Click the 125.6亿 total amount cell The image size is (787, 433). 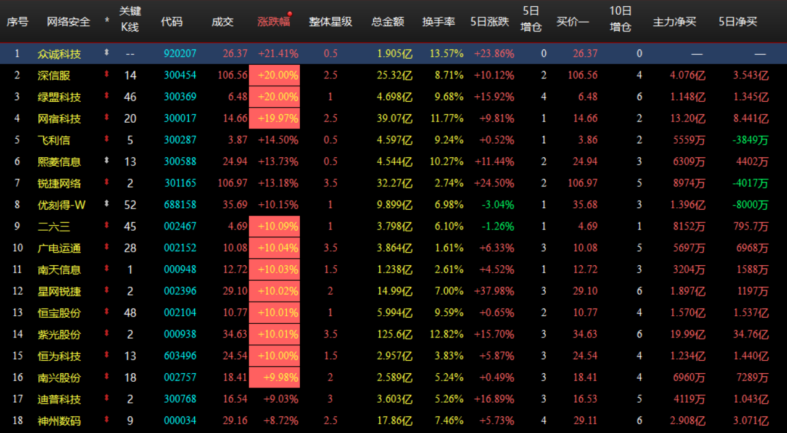[x=395, y=334]
